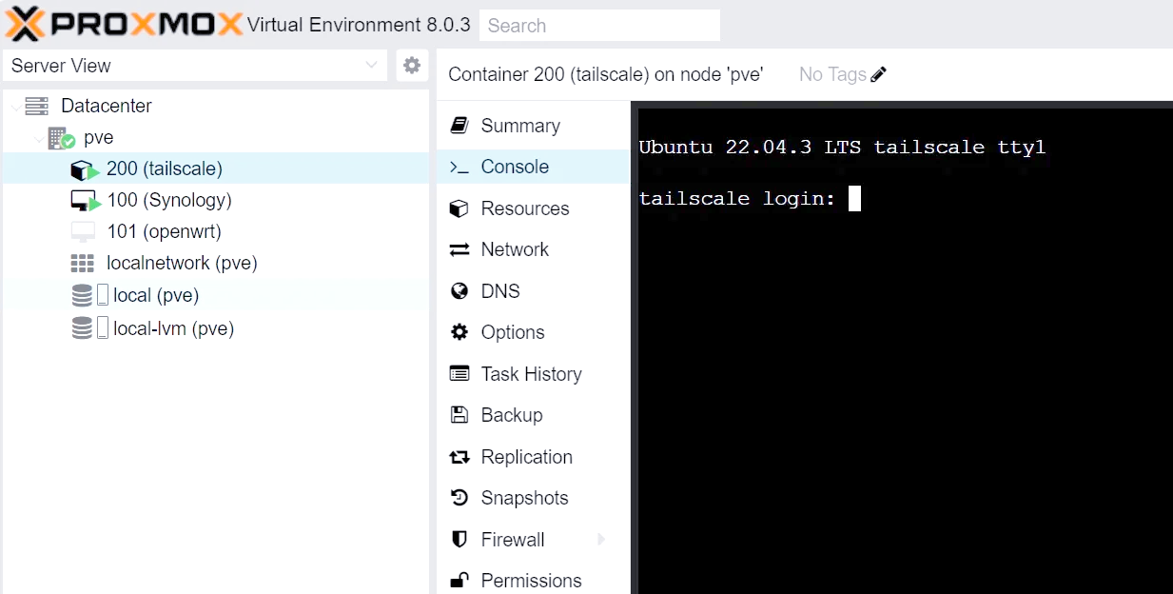This screenshot has height=594, width=1173.
Task: Select VM 101 (openwrt)
Action: (216, 231)
